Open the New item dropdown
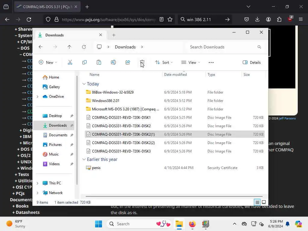The height and width of the screenshot is (231, 308). (48, 63)
